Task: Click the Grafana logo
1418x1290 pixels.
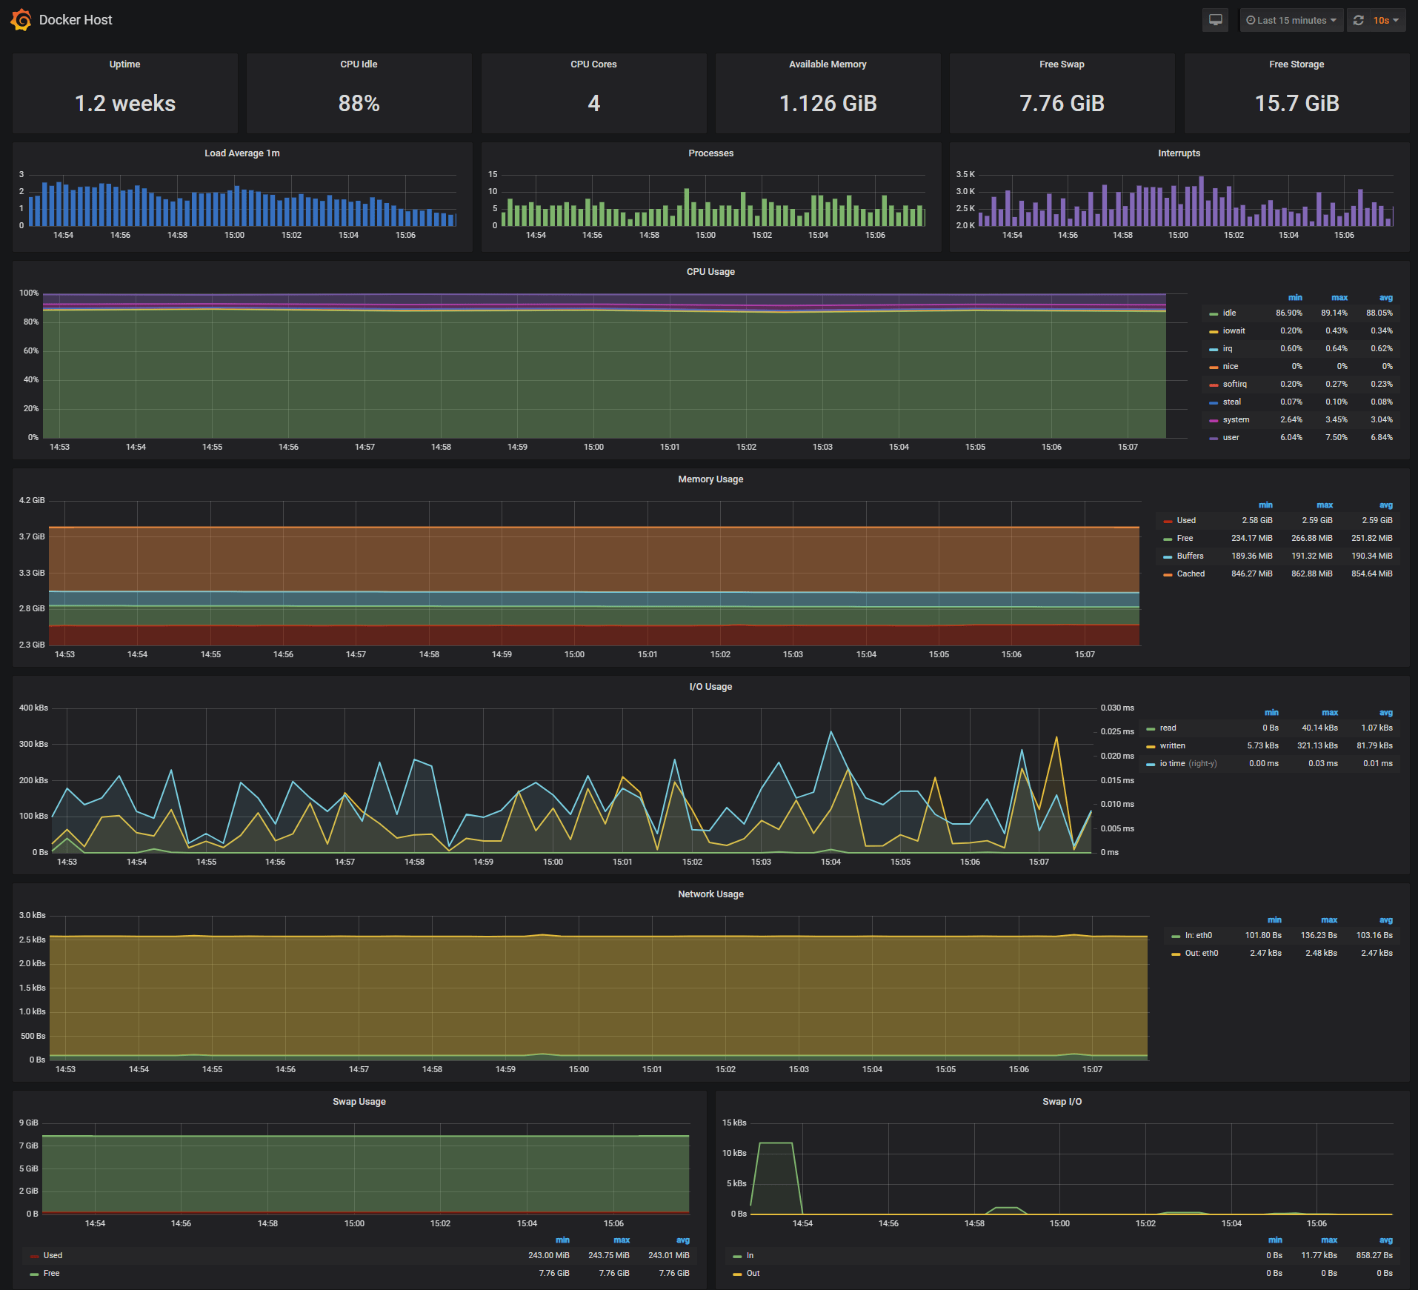Action: click(x=20, y=20)
